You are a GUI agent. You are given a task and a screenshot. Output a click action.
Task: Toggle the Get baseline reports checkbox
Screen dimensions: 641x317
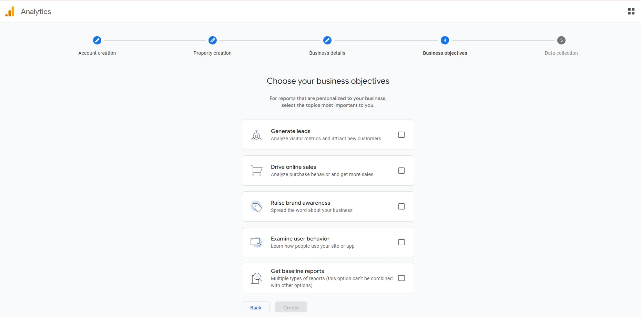[401, 278]
